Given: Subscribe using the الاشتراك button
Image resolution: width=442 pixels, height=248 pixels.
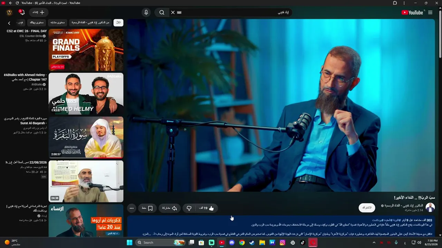Looking at the screenshot, I should (x=367, y=208).
